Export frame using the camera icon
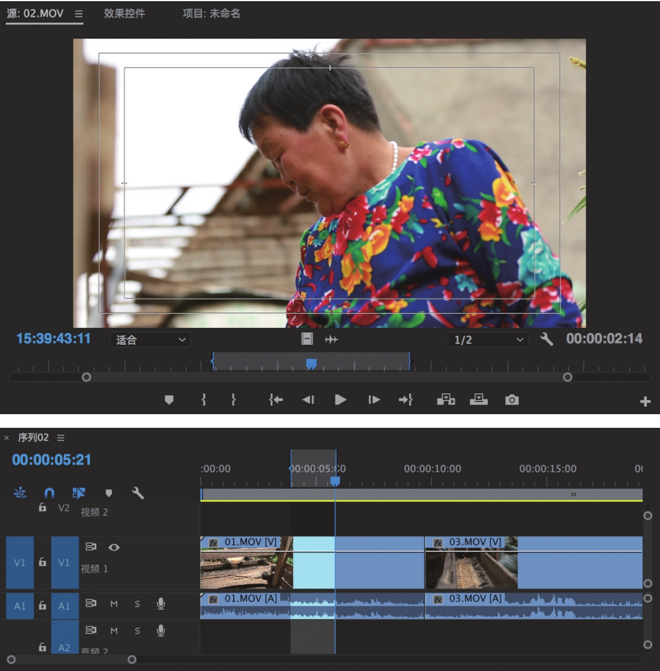 pos(512,400)
